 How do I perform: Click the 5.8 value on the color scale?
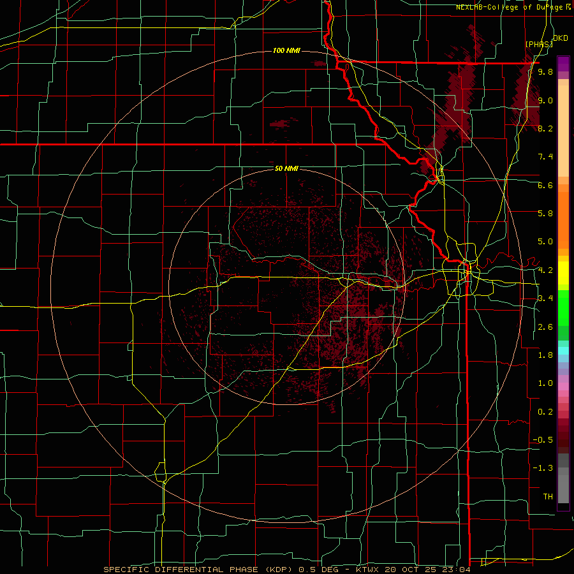(545, 214)
